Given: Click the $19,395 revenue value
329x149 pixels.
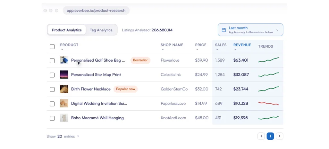Looking at the screenshot, I should click(x=241, y=118).
